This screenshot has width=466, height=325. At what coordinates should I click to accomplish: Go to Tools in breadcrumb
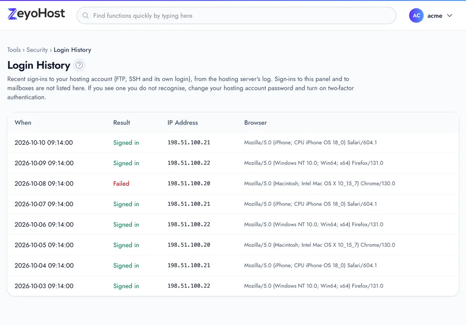[14, 50]
